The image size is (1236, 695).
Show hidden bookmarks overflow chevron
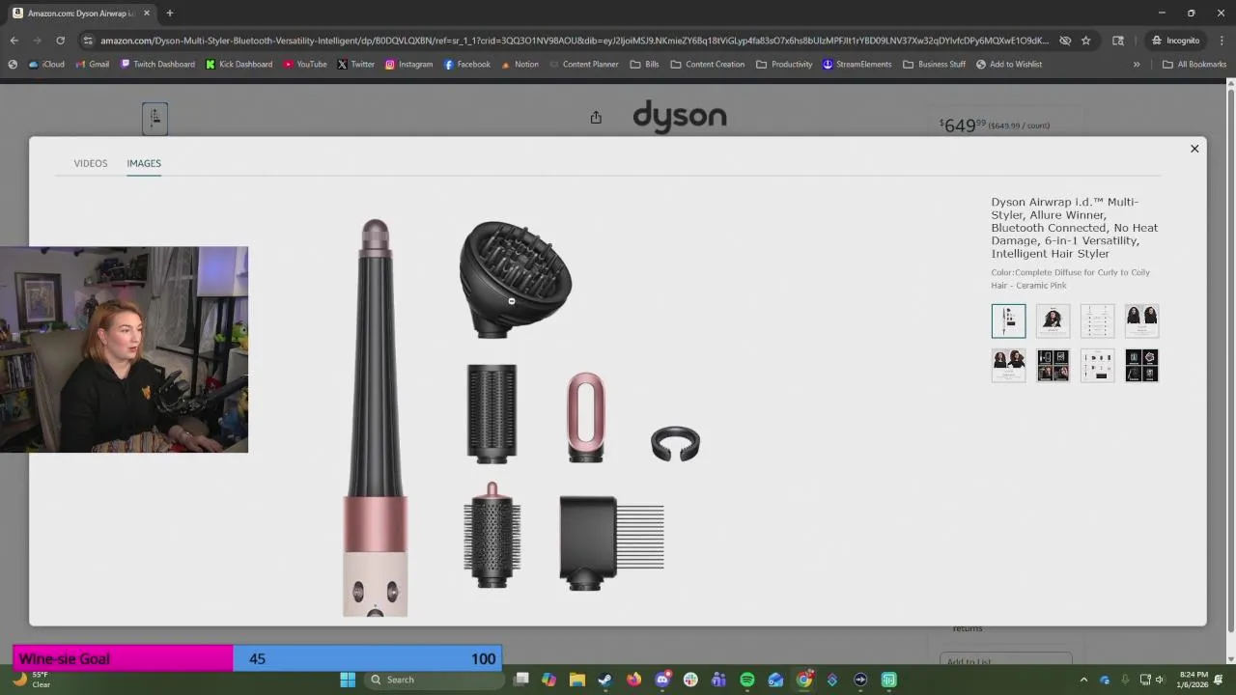tap(1137, 65)
